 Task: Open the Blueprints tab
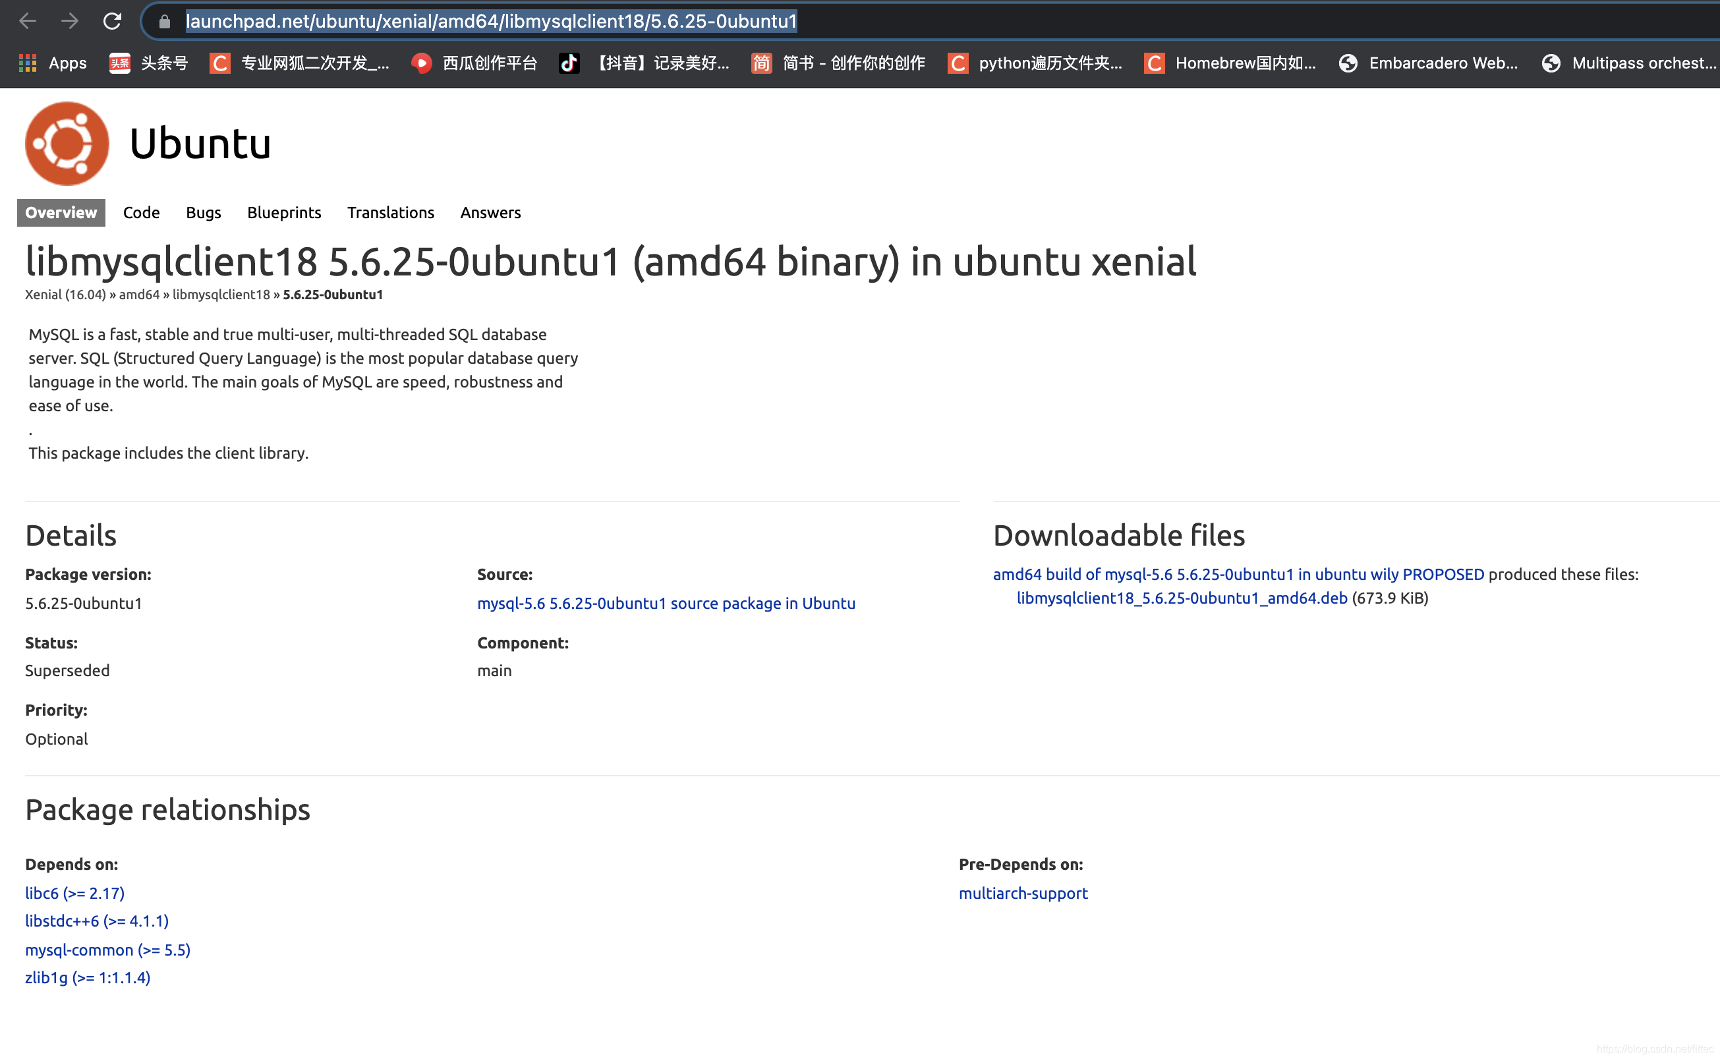point(283,213)
